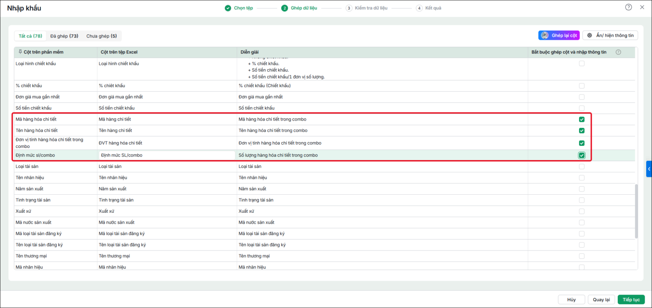Click the pin icon in Cột trên phần mềm header
The height and width of the screenshot is (308, 652).
(20, 52)
